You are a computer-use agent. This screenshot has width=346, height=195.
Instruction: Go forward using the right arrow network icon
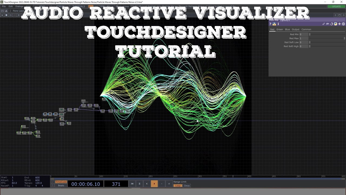(15, 15)
